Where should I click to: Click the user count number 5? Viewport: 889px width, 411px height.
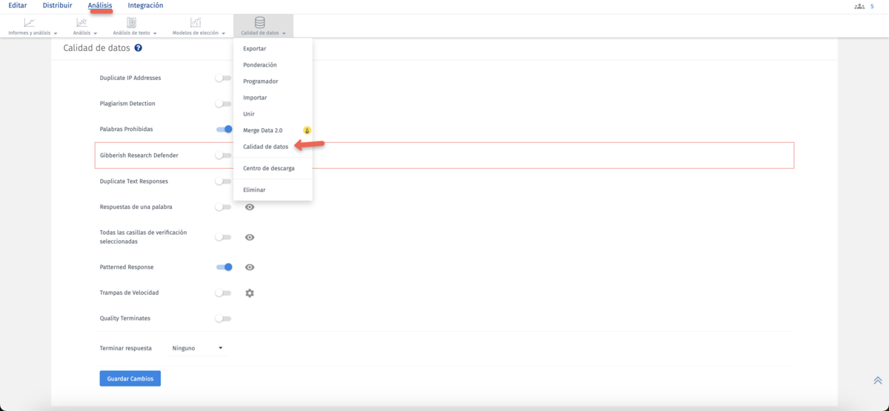pos(872,6)
